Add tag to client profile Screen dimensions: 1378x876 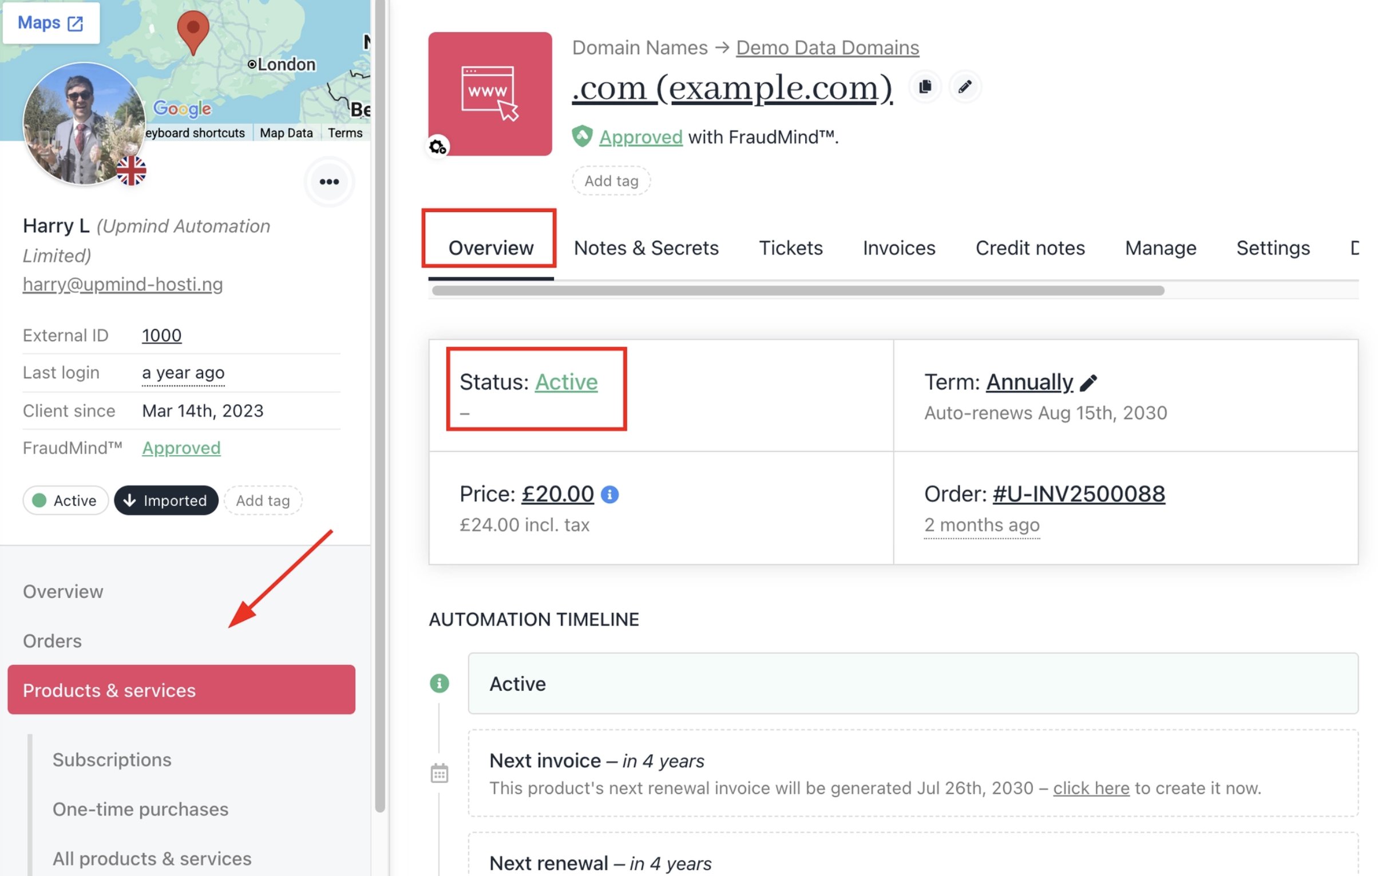tap(263, 500)
